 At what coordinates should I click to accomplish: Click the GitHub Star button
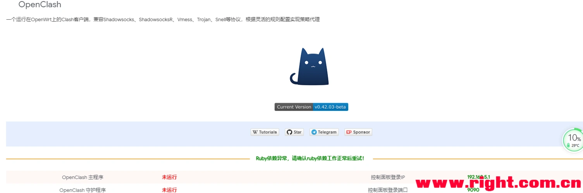pos(294,132)
